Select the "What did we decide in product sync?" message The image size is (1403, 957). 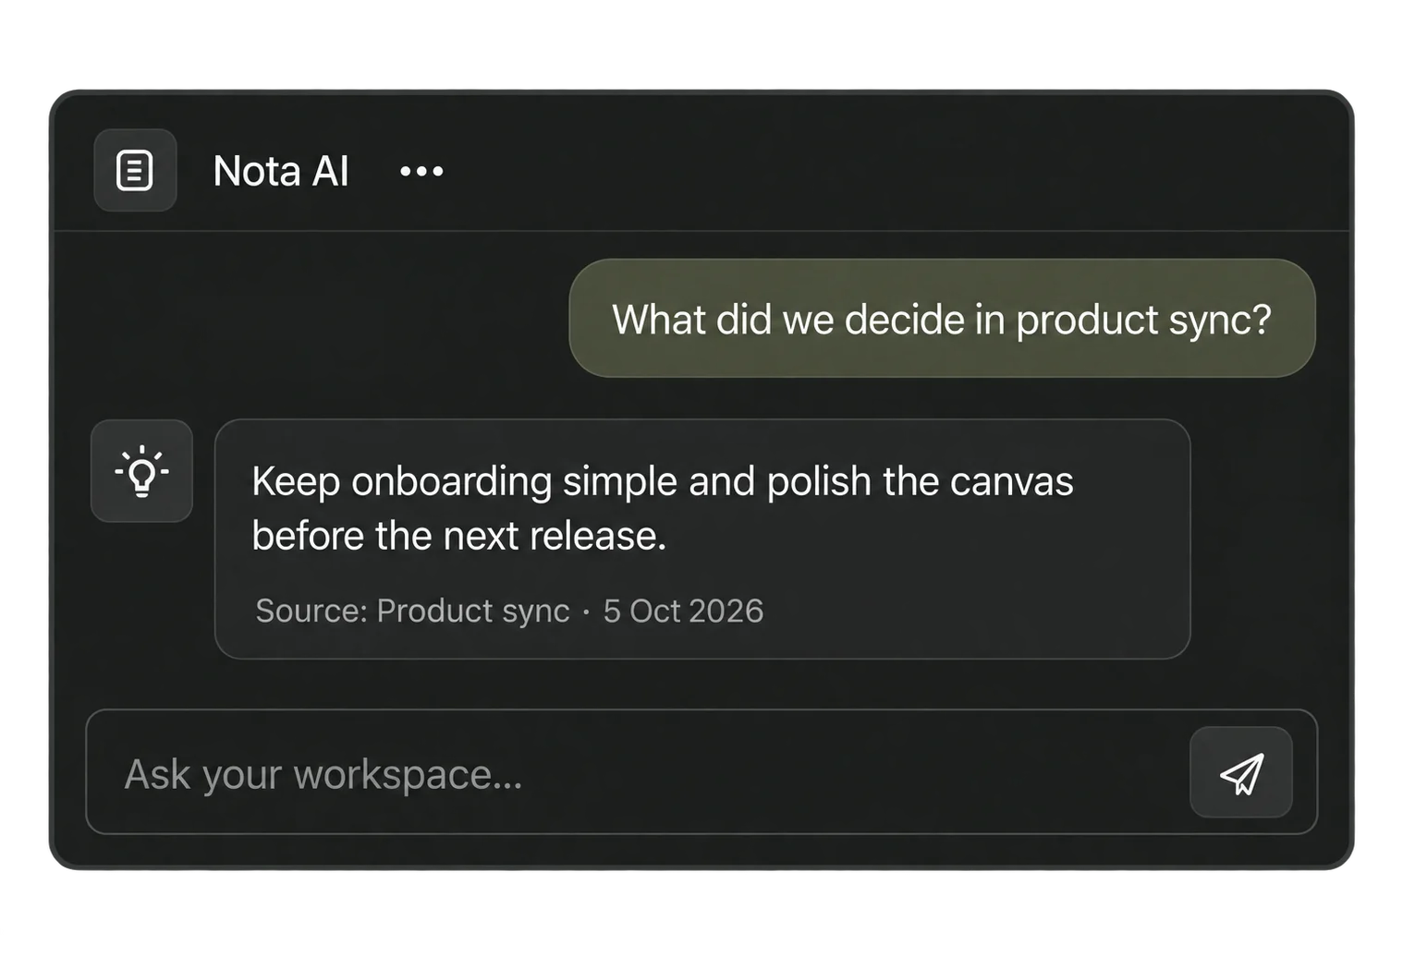click(x=942, y=319)
